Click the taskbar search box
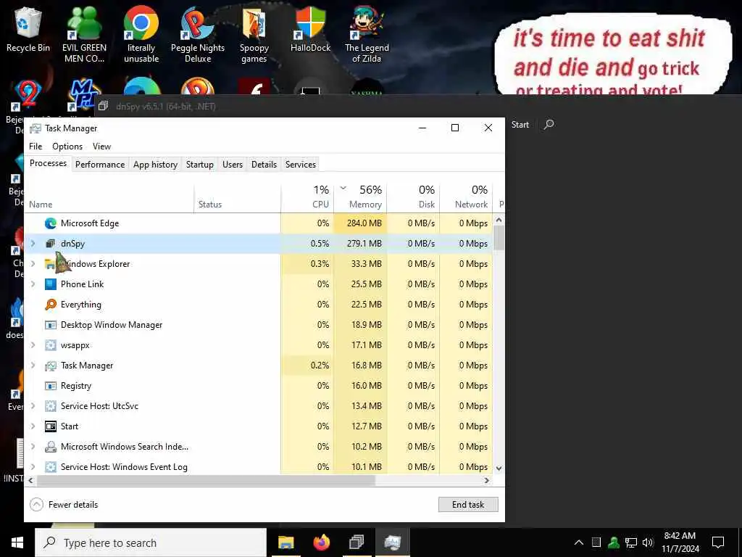Screen dimensions: 742x557 point(151,542)
